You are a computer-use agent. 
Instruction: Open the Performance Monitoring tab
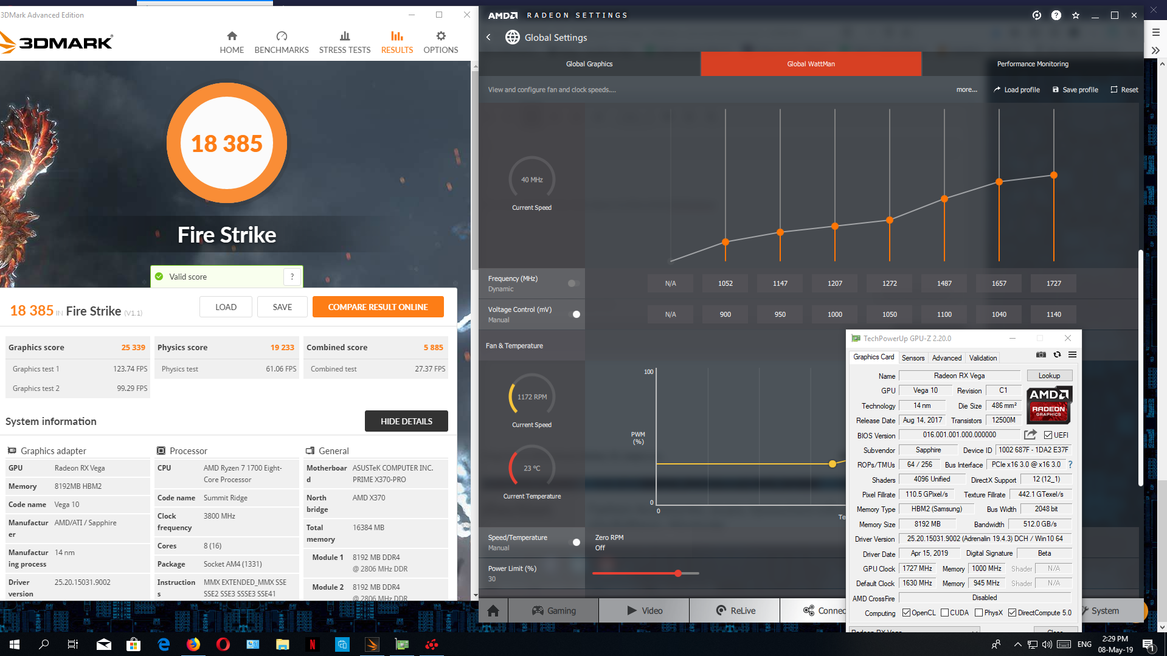pos(1033,64)
